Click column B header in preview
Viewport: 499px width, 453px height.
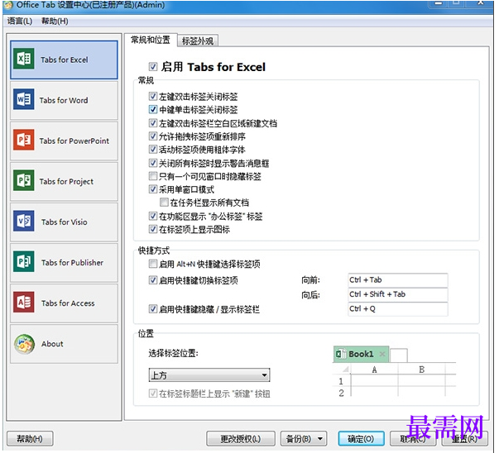[x=422, y=370]
